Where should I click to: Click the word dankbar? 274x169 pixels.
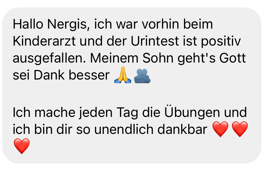182,129
